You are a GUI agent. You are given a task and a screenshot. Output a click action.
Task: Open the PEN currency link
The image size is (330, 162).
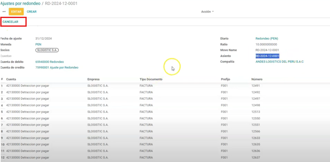(x=38, y=44)
